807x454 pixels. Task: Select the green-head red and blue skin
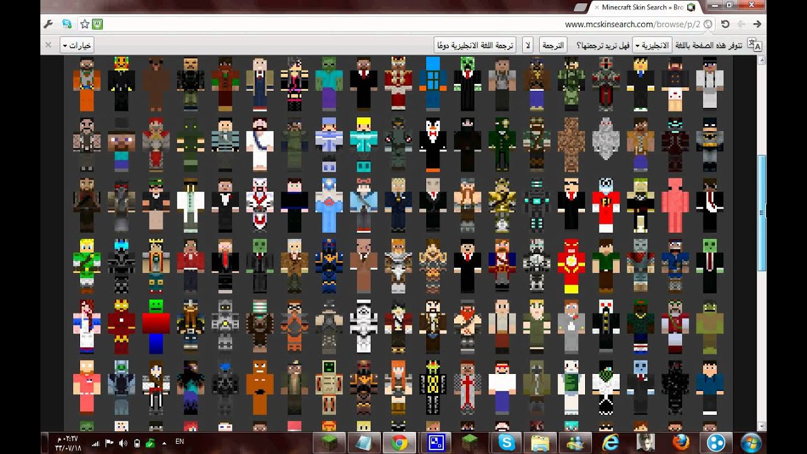[156, 326]
